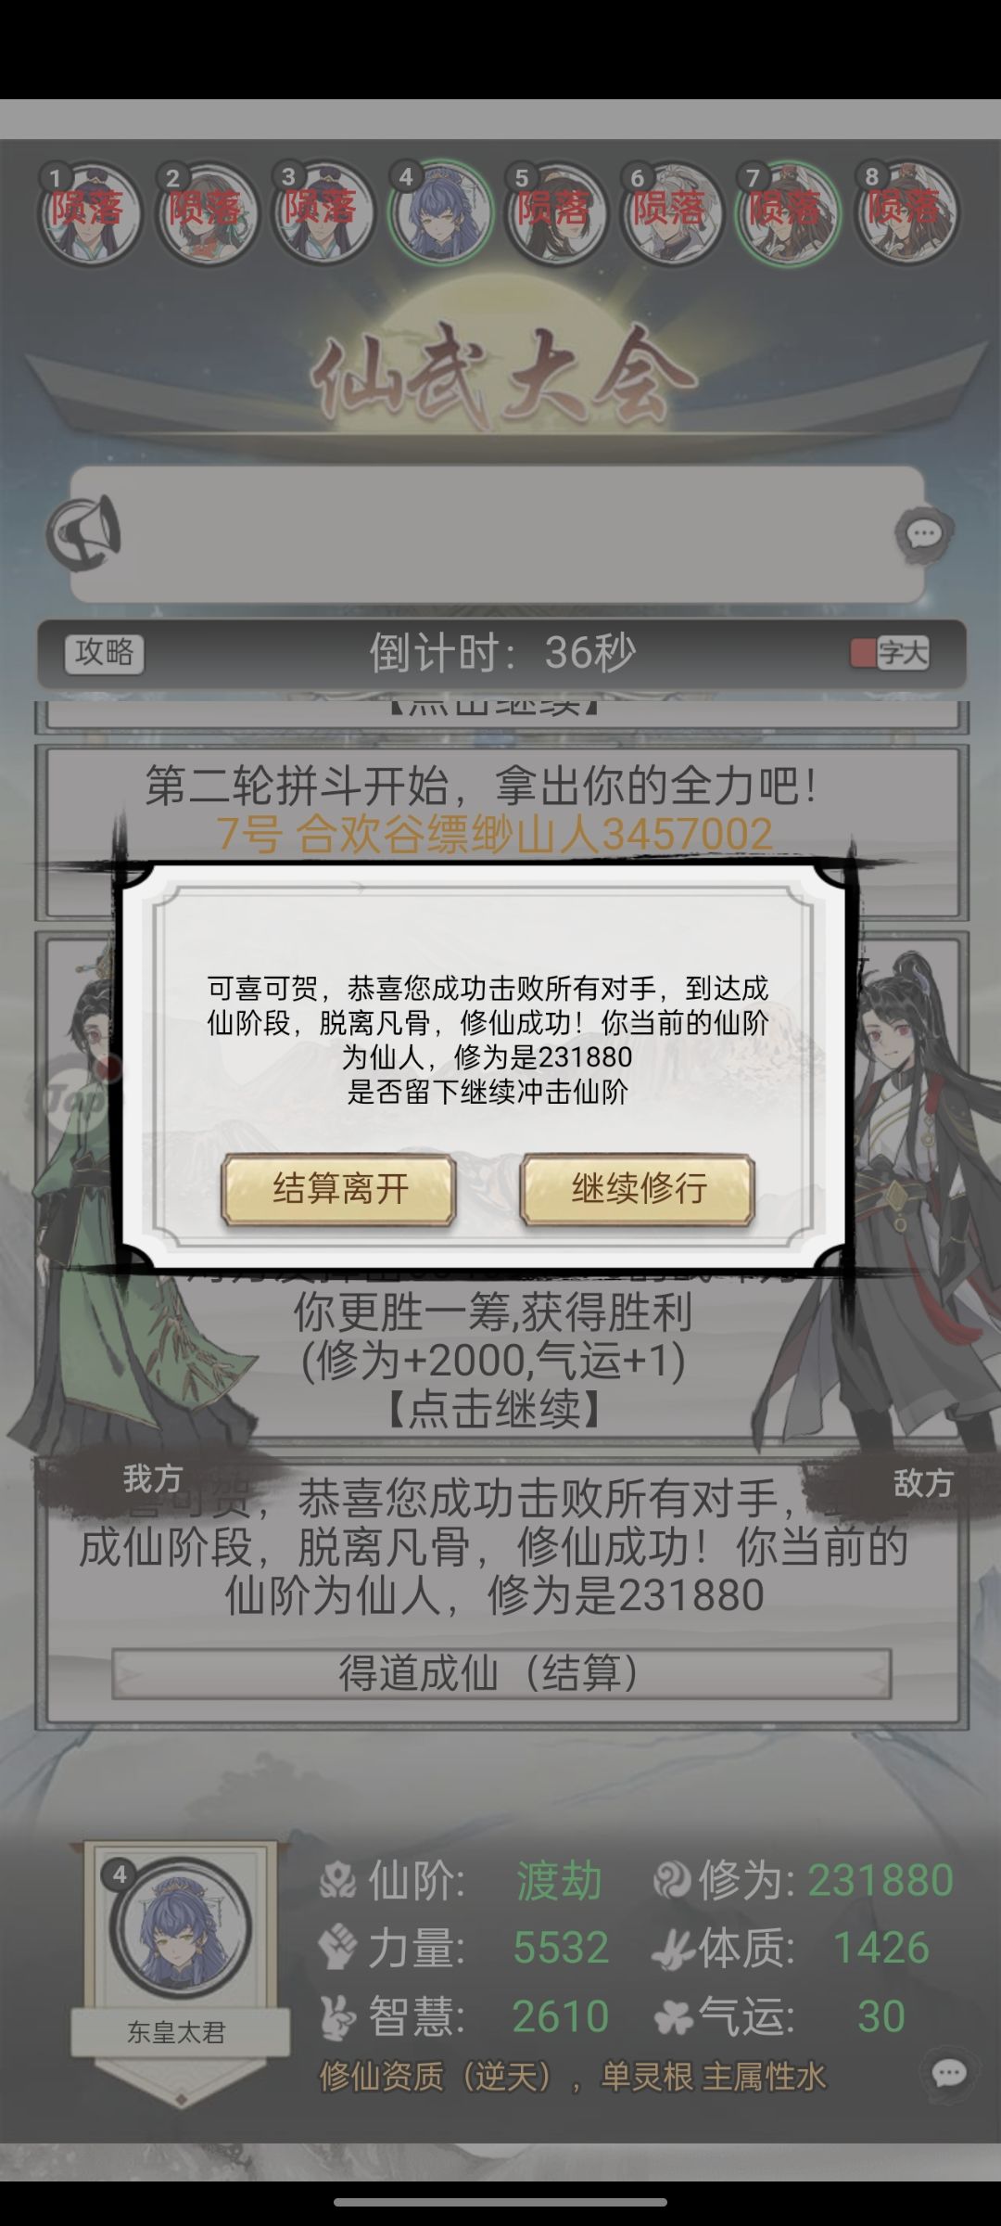Open the chat bubble near the stats panel

click(x=948, y=2073)
